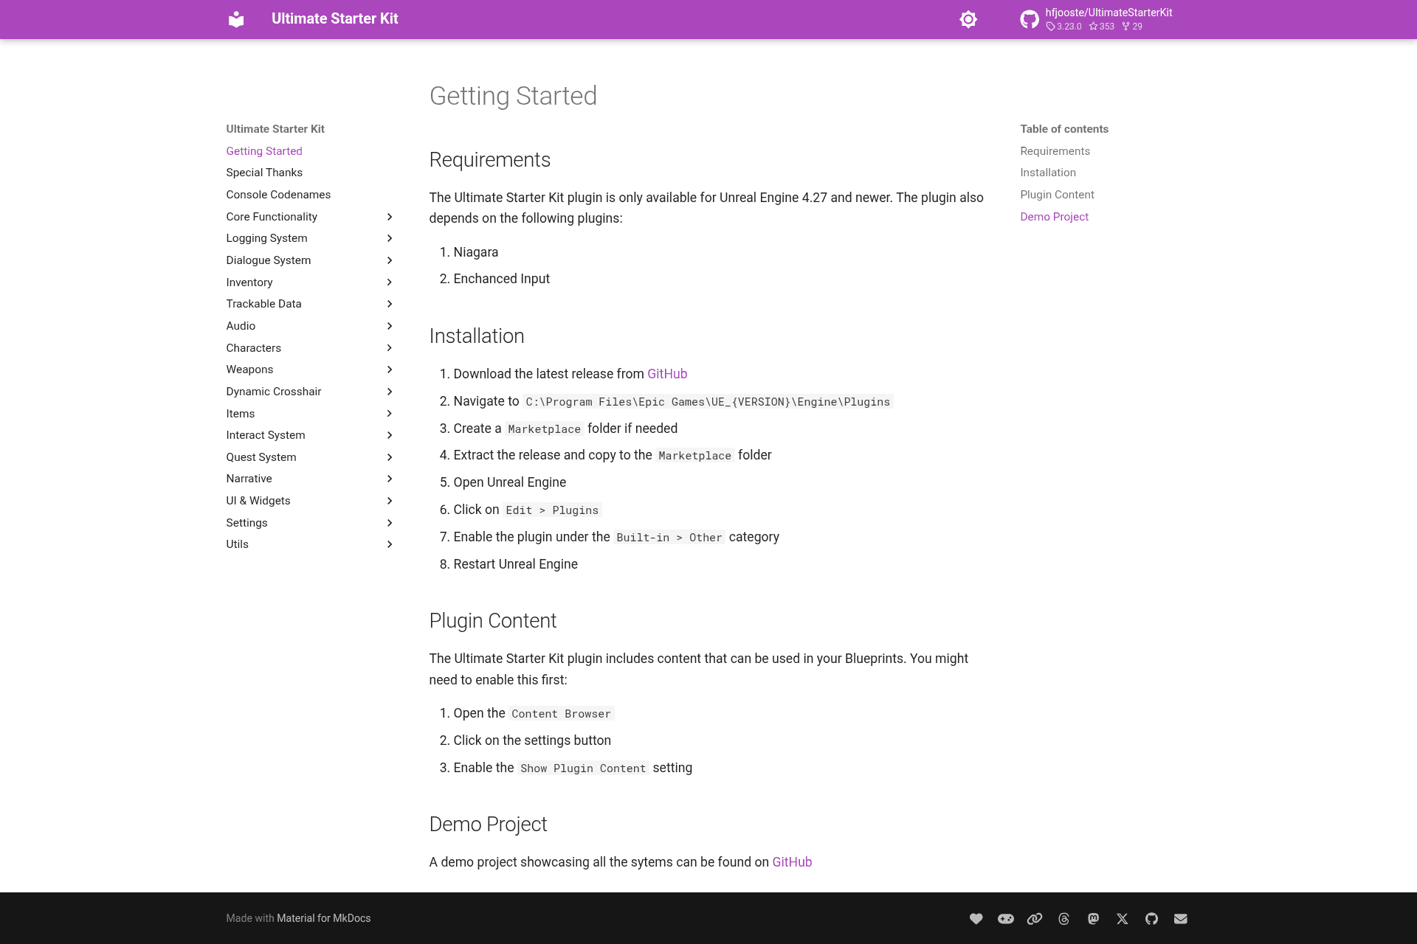
Task: Expand the Logging System section
Action: point(310,238)
